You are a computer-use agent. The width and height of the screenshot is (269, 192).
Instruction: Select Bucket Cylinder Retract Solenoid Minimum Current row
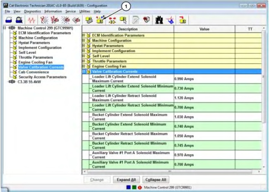(172, 146)
